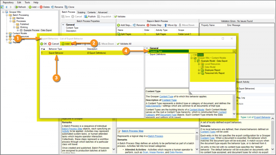Screen dimensions: 276x155
Task: Click Move Up in the steps toolbar
Action: (170, 25)
